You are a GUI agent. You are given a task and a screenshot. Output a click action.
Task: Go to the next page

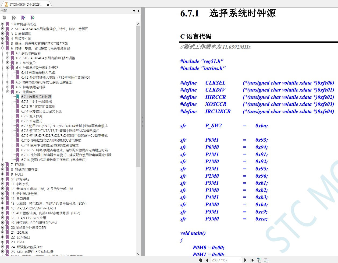pyautogui.click(x=245, y=260)
